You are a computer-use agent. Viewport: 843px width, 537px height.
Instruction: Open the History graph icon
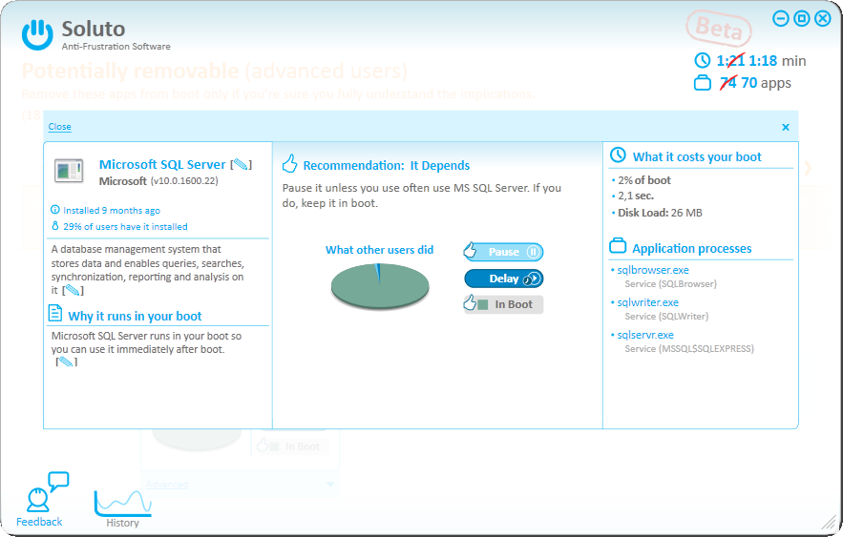point(123,503)
